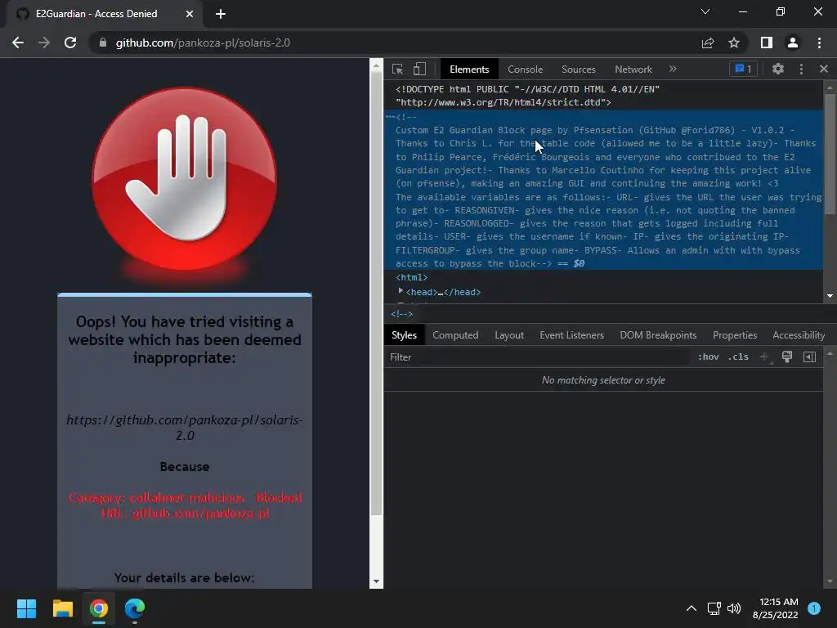Toggle the browser side panel icon
The image size is (837, 628).
click(767, 43)
